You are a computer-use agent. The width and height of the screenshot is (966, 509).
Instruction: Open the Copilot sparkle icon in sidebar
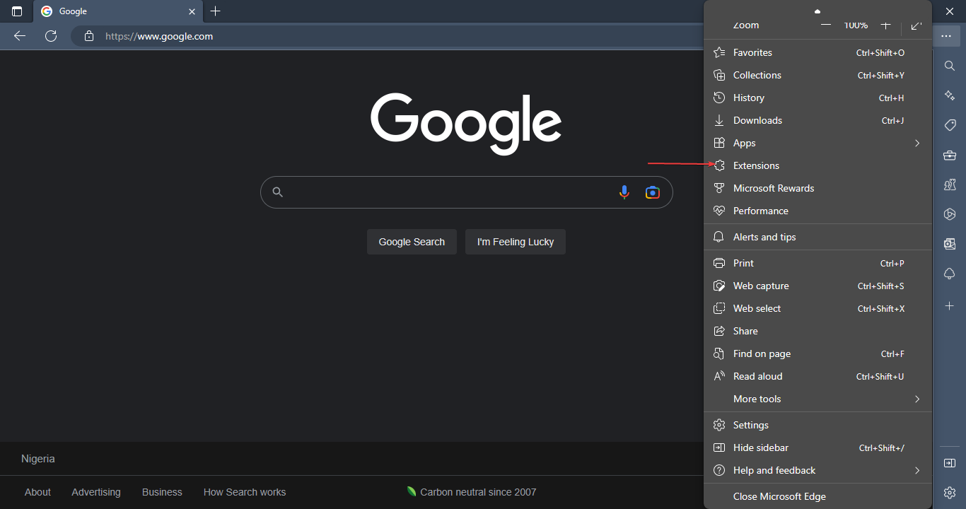(x=950, y=95)
